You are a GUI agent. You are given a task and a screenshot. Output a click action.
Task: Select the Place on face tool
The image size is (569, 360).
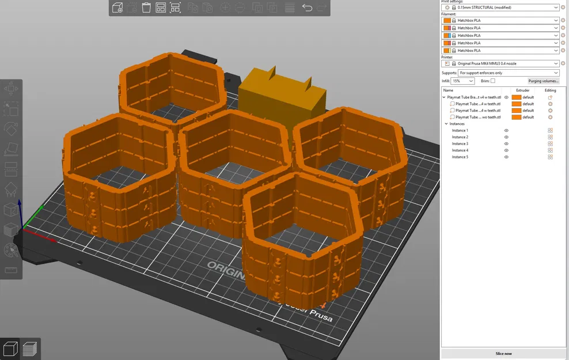pyautogui.click(x=11, y=149)
